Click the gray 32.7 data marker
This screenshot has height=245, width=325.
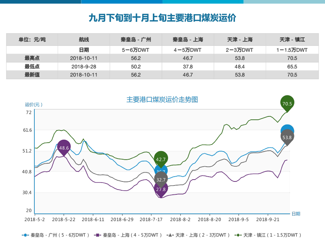[160, 180]
